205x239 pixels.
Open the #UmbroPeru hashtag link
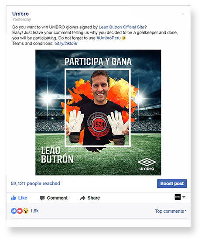click(109, 38)
